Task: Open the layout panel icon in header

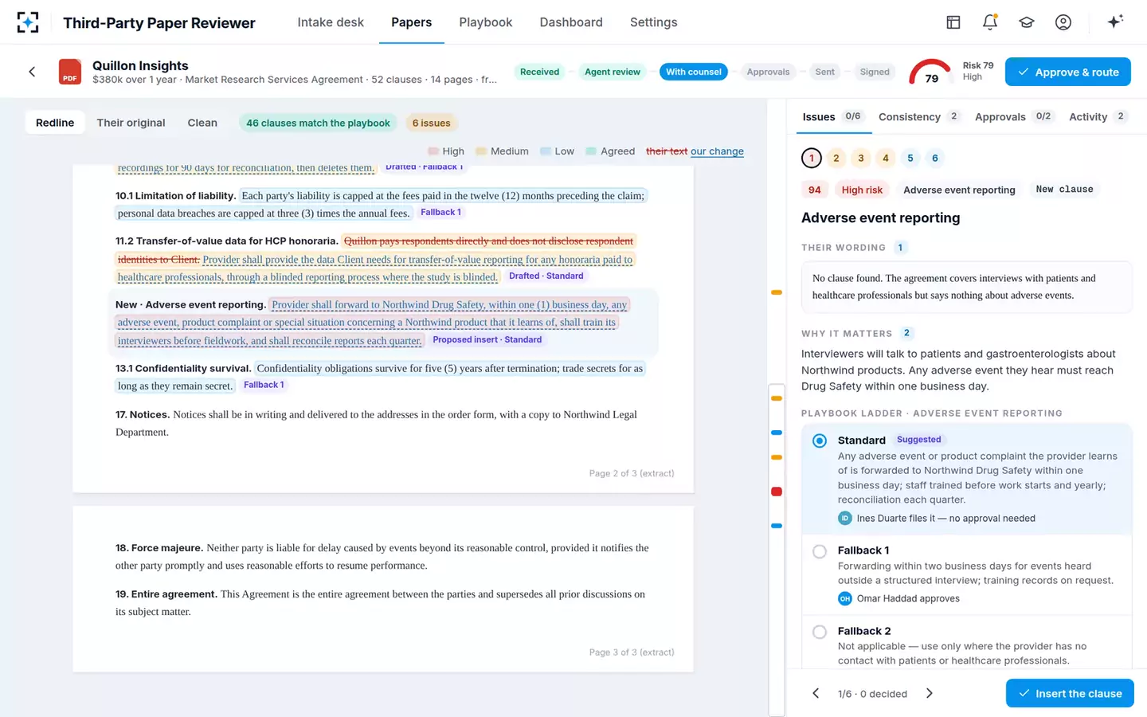Action: coord(953,22)
